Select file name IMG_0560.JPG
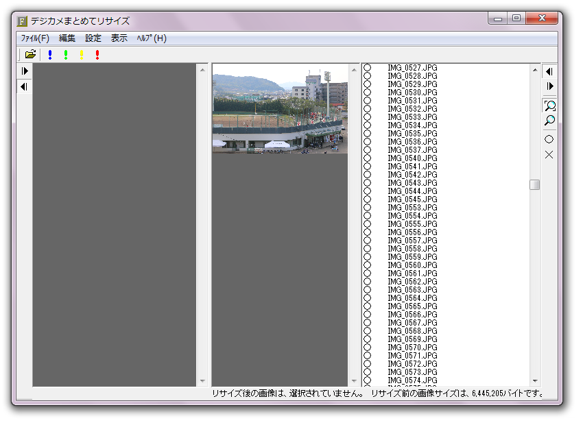The width and height of the screenshot is (583, 425). 412,265
